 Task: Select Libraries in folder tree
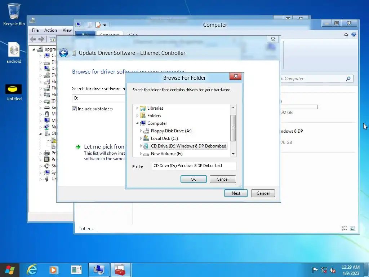point(155,108)
